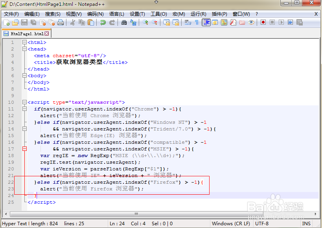Open the 编码(N) menu
This screenshot has width=322, height=228.
click(x=95, y=14)
